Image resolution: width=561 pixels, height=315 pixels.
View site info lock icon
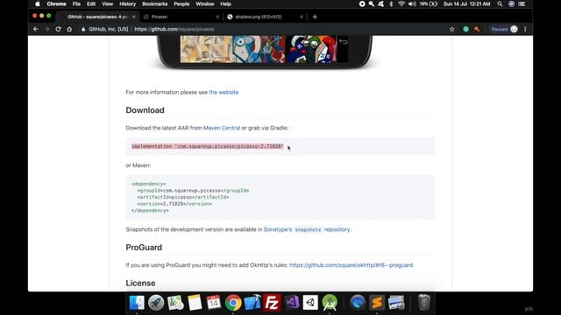(x=83, y=29)
